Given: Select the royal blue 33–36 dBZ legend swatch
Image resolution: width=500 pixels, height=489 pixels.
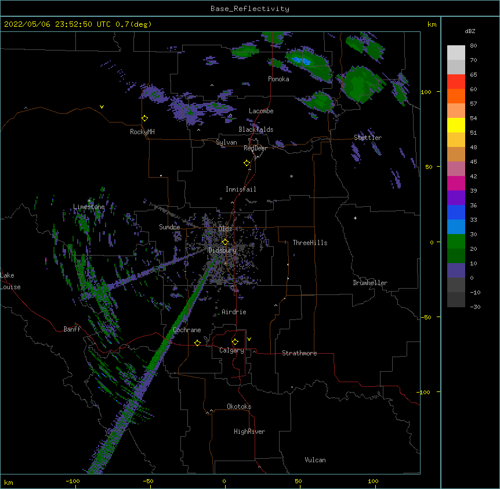Looking at the screenshot, I should coord(456,212).
